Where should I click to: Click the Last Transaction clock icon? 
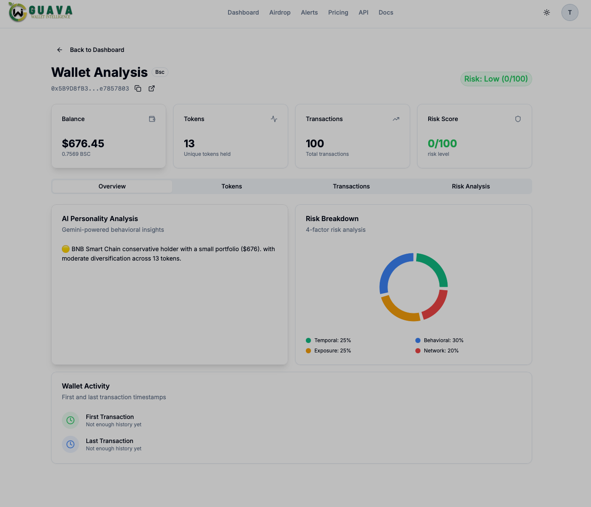coord(70,444)
